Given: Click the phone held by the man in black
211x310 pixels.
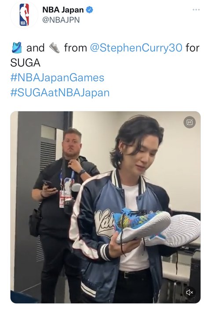Looking at the screenshot, I should pos(49,184).
